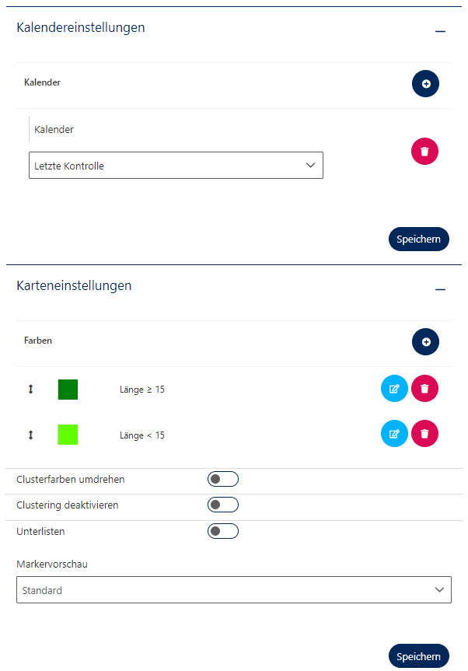Save calendar settings with Speichern
This screenshot has height=671, width=468.
point(418,239)
